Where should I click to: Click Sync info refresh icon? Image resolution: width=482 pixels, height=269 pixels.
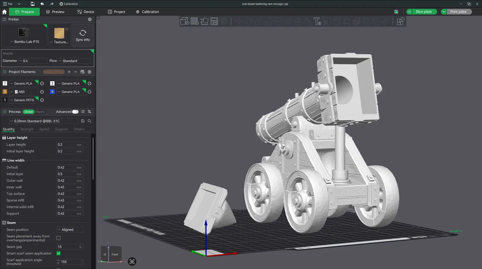(83, 33)
